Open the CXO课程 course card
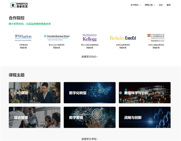 tap(34, 93)
